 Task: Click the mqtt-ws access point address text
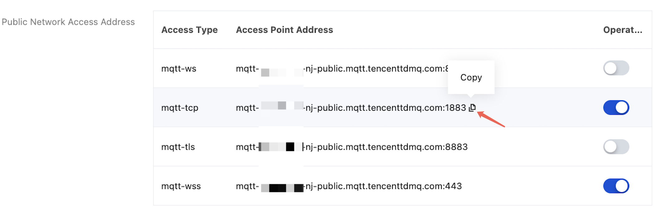pos(374,69)
